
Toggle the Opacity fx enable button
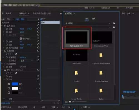pyautogui.click(x=5, y=51)
